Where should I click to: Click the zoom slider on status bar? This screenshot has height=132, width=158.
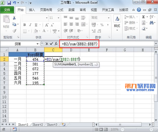click(x=137, y=129)
